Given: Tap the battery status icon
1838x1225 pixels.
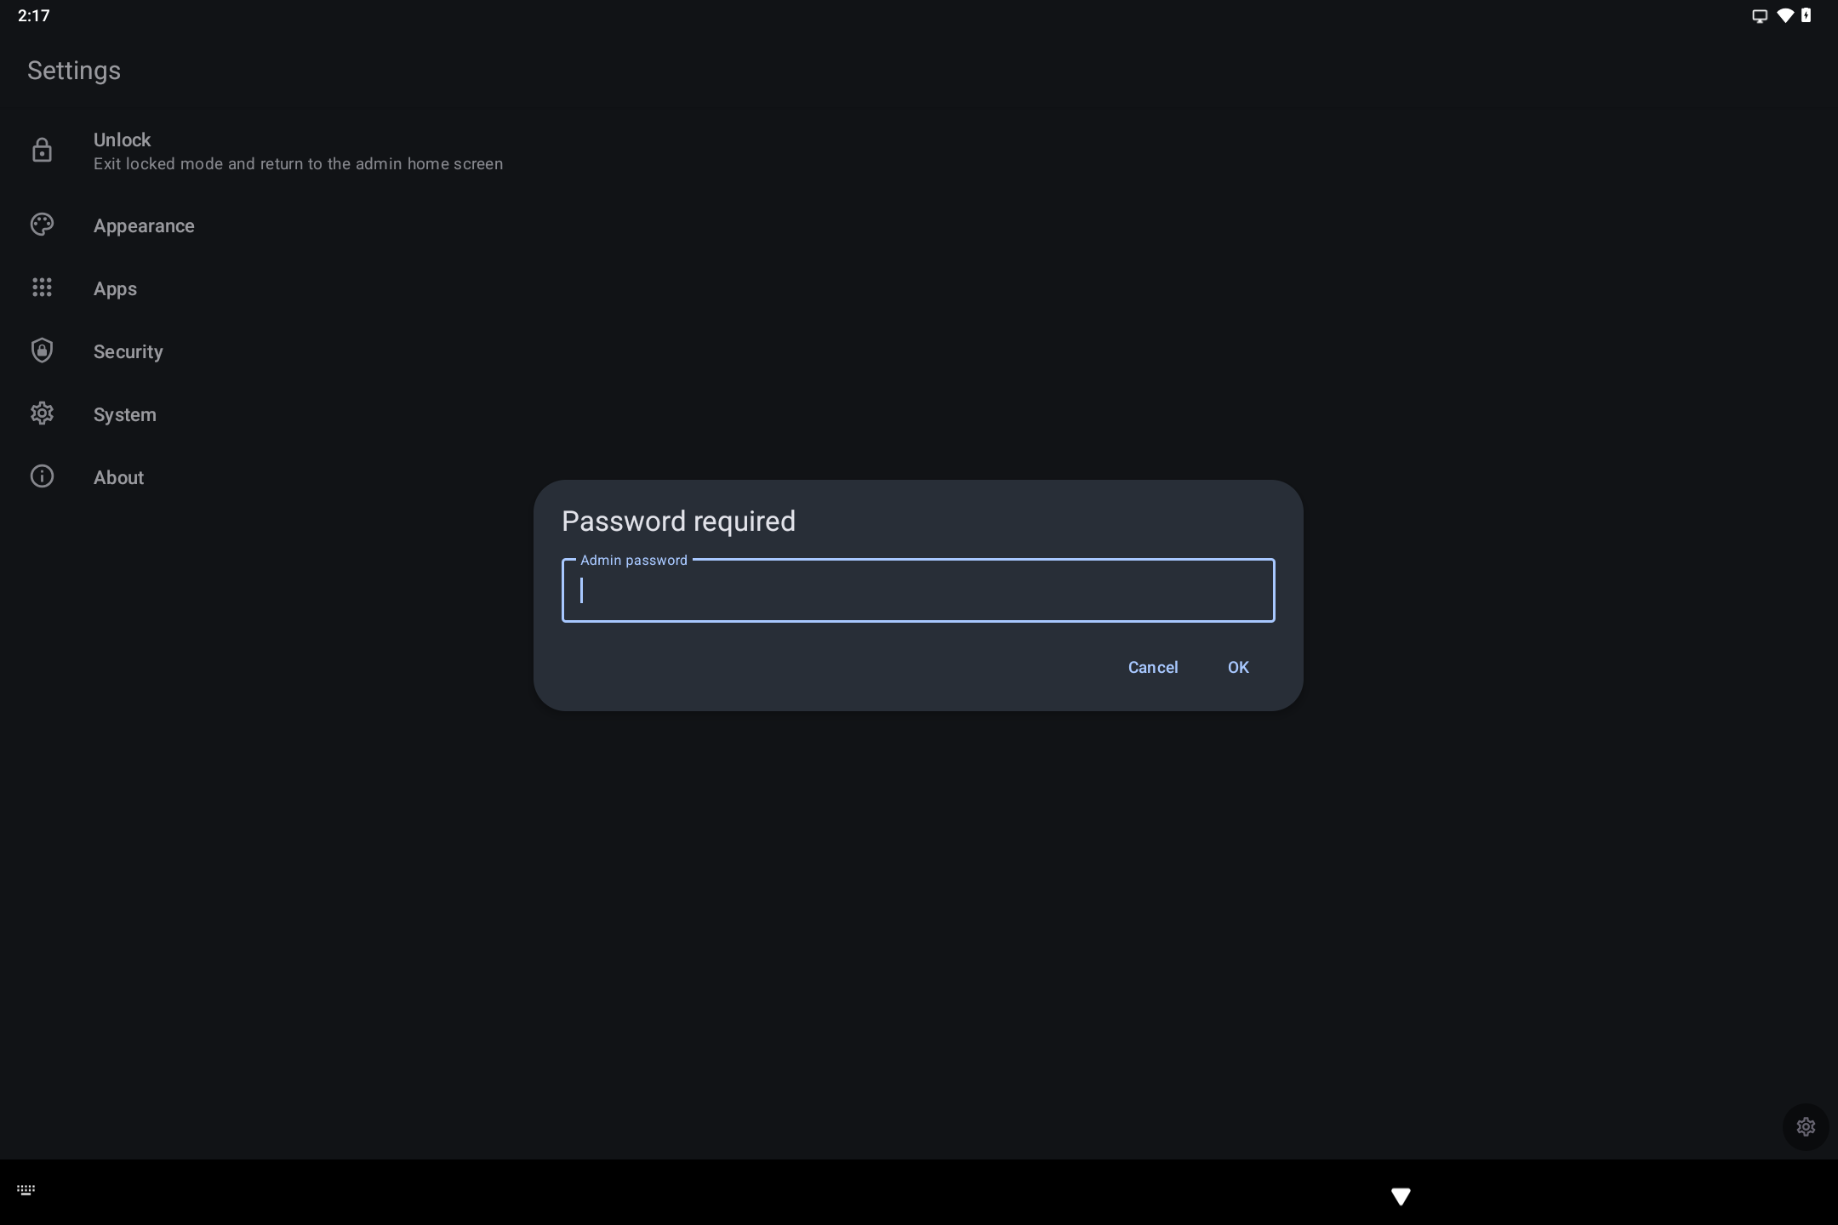Looking at the screenshot, I should [1806, 15].
